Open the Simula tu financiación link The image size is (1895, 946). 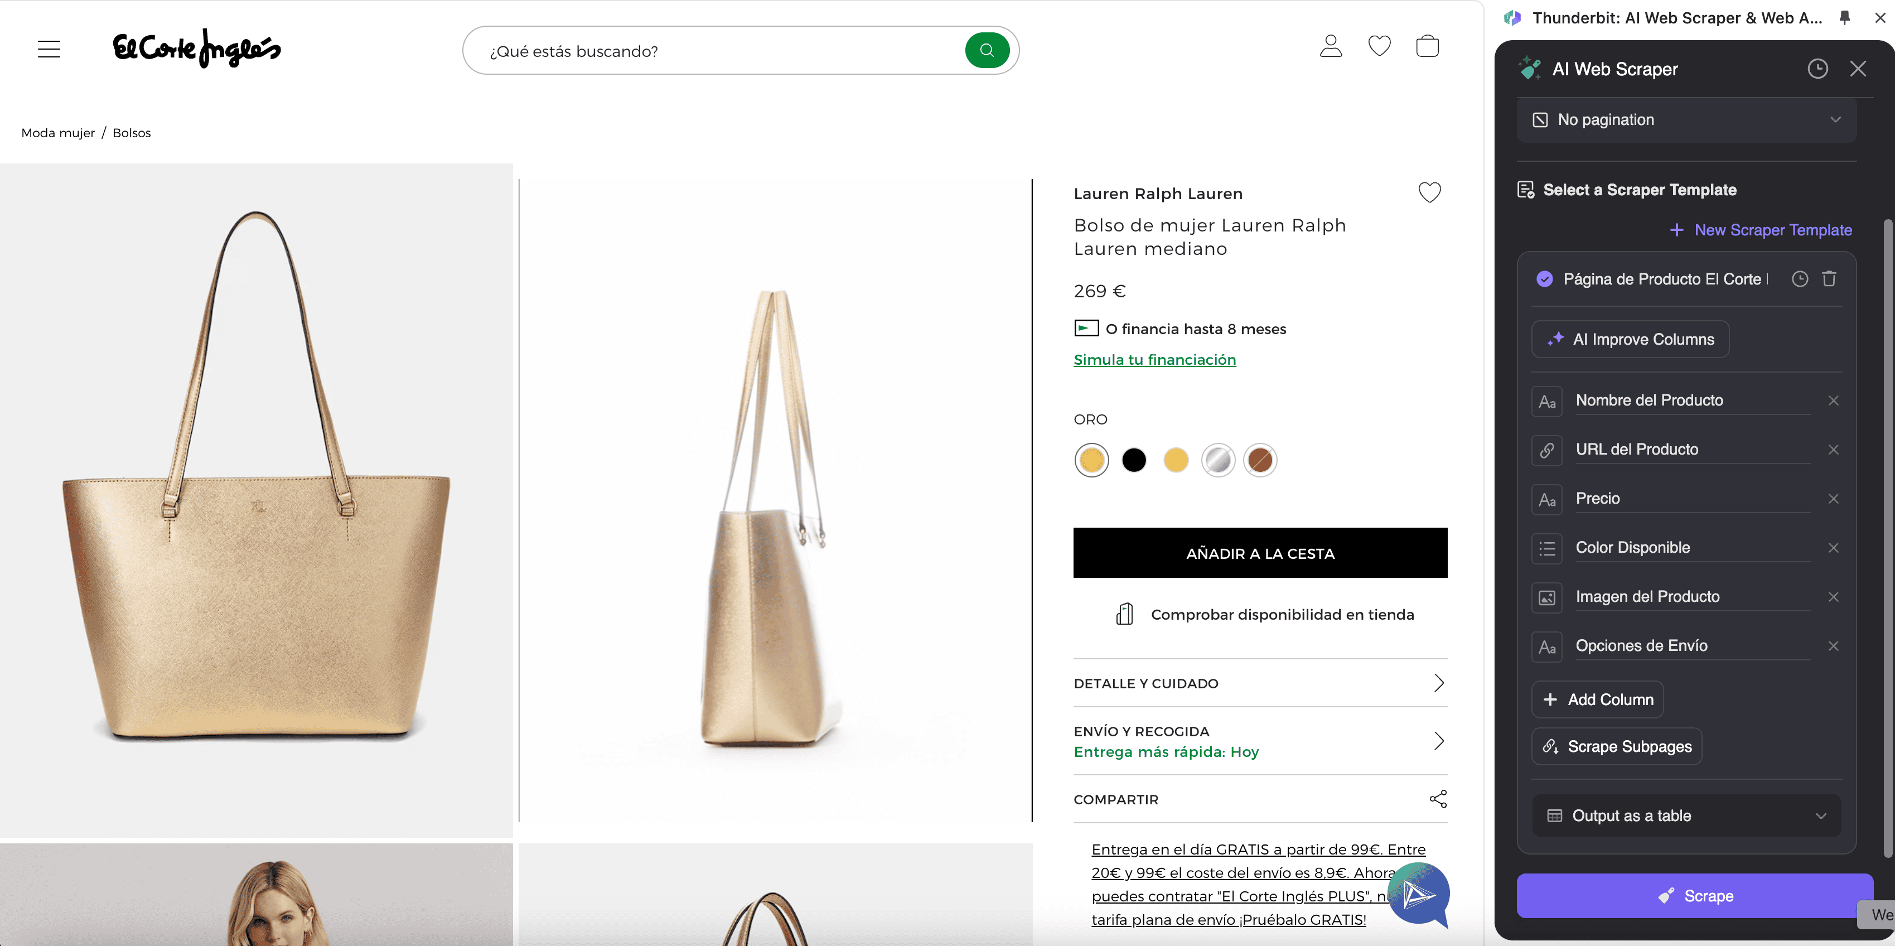pyautogui.click(x=1154, y=360)
